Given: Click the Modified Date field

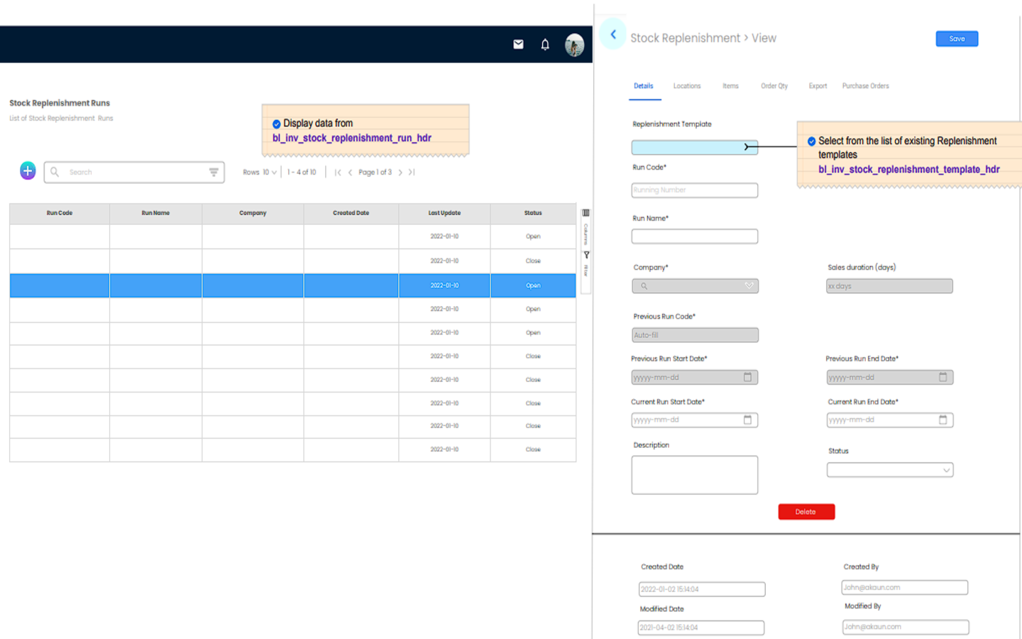Looking at the screenshot, I should tap(701, 628).
